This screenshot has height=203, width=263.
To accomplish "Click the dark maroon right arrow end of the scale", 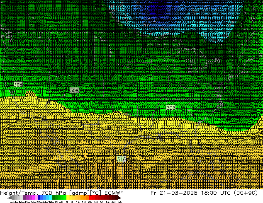I will pyautogui.click(x=119, y=198).
